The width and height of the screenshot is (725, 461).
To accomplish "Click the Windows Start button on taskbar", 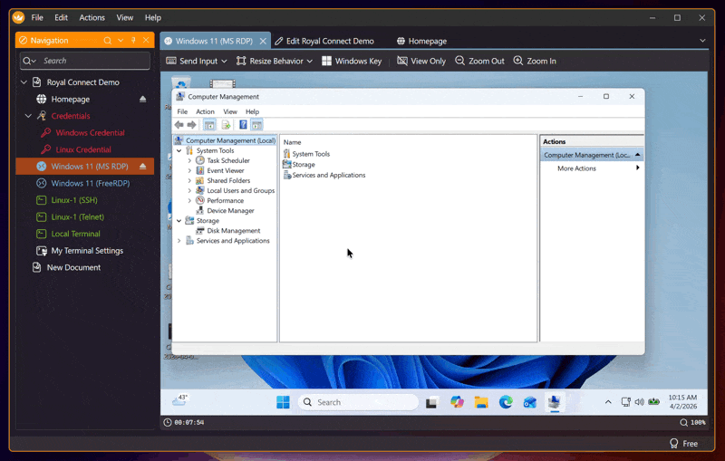I will (283, 402).
